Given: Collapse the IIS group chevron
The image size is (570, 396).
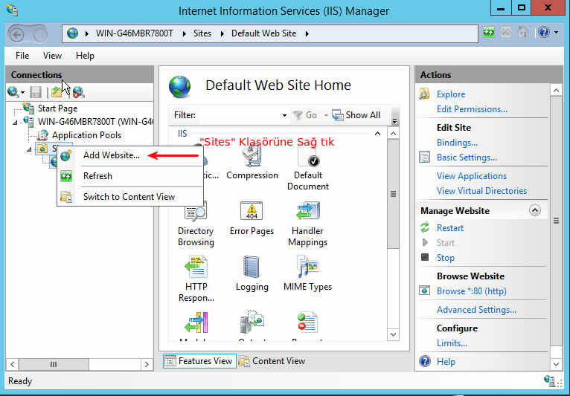Looking at the screenshot, I should click(x=378, y=134).
